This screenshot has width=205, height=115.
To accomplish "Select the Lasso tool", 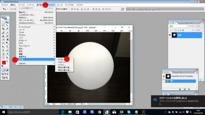I will point(3,26).
